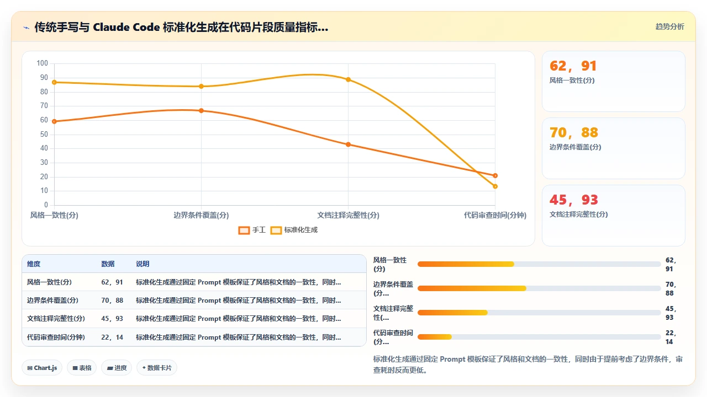Click 说明 text in 代码审查时间 row

tap(239, 337)
